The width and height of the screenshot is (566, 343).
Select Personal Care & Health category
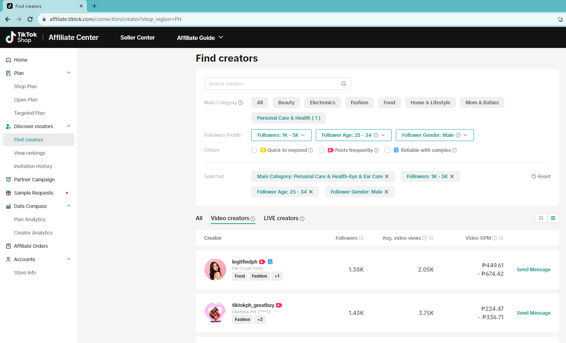click(288, 118)
